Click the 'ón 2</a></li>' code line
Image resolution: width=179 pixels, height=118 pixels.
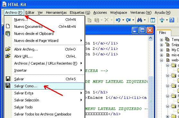tap(102, 49)
